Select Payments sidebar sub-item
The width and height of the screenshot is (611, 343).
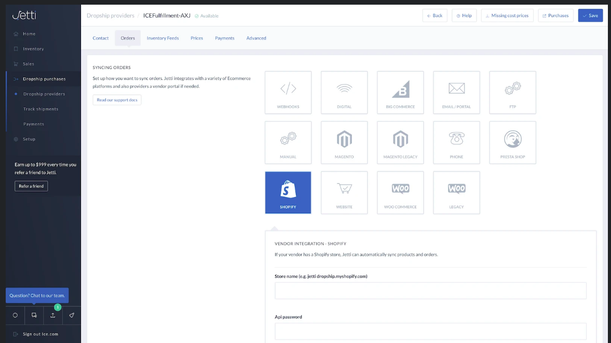click(34, 124)
